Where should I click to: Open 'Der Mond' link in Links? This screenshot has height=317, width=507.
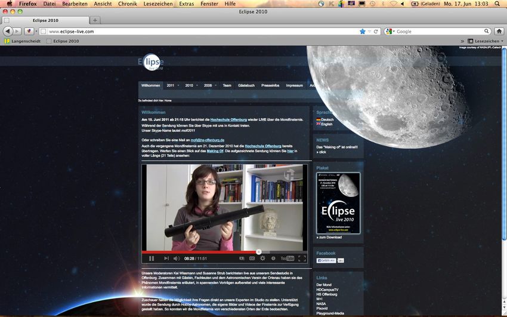pos(324,285)
